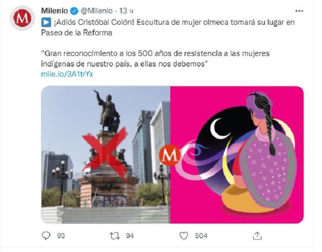Click the Milenio display name

tap(54, 11)
